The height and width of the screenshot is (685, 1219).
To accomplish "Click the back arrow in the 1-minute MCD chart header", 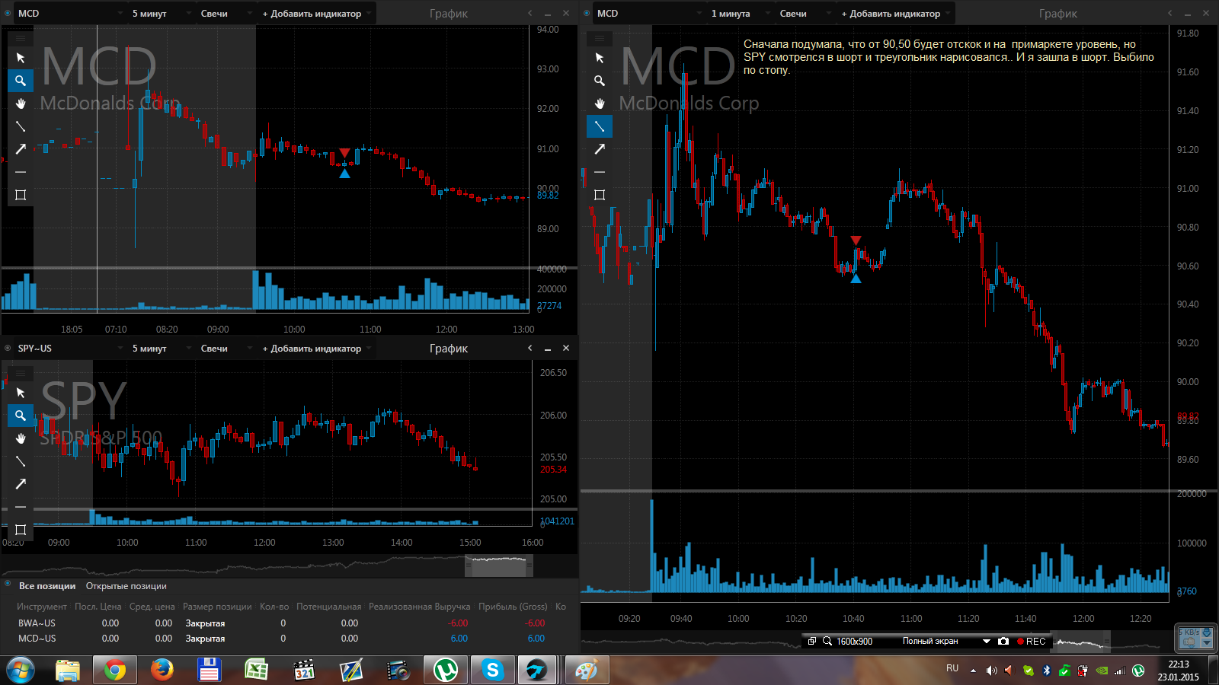I will [1170, 13].
